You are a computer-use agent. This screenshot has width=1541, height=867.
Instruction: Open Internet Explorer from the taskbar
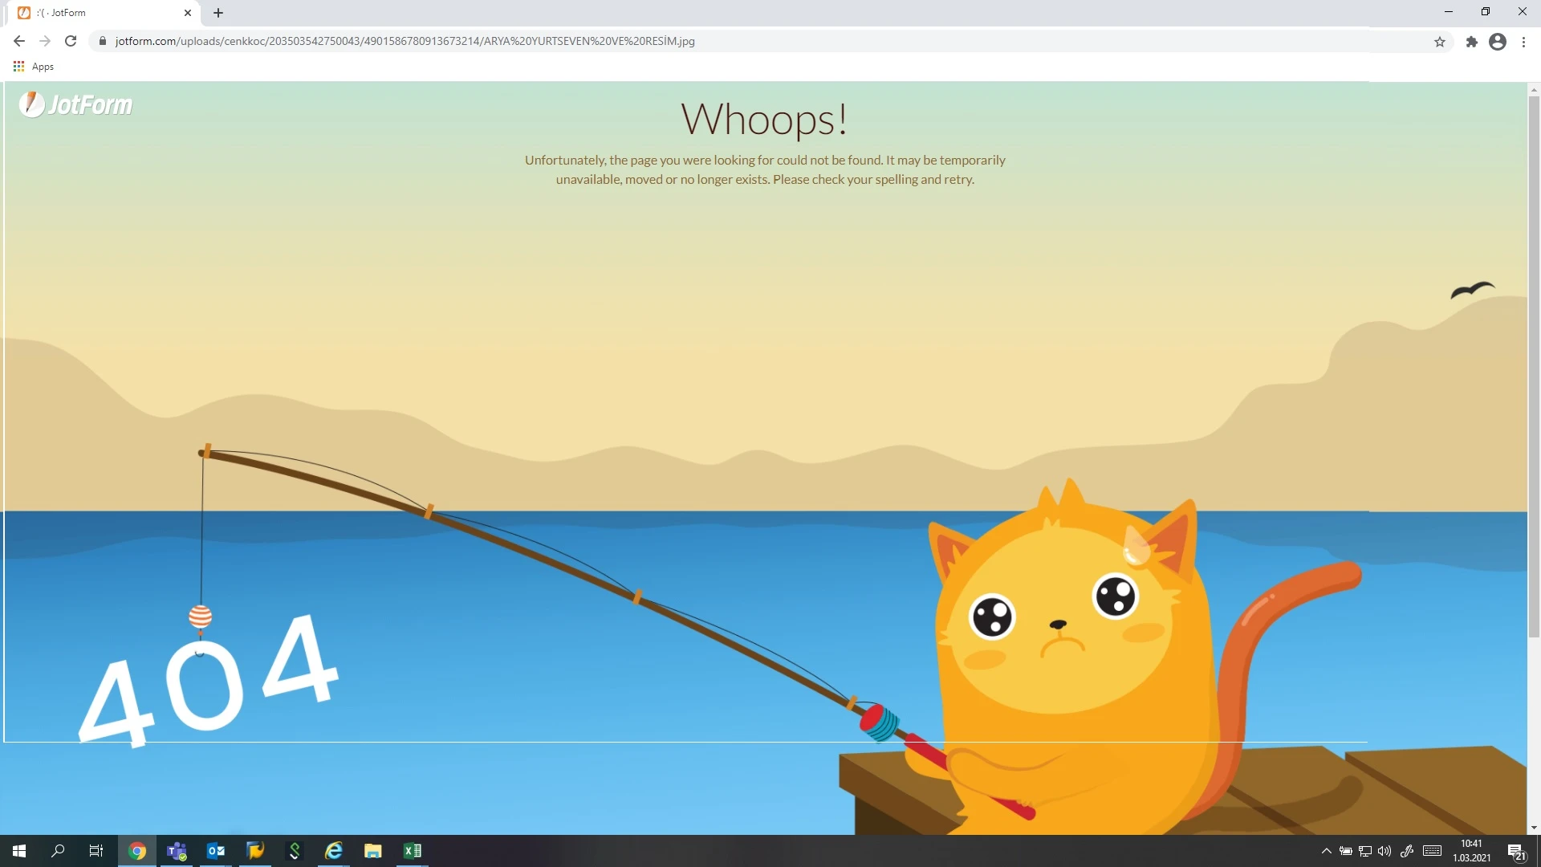point(333,850)
